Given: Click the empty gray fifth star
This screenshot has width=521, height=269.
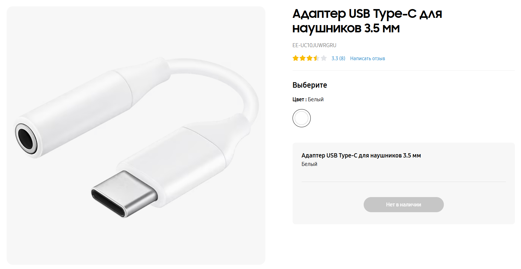Looking at the screenshot, I should pyautogui.click(x=324, y=58).
